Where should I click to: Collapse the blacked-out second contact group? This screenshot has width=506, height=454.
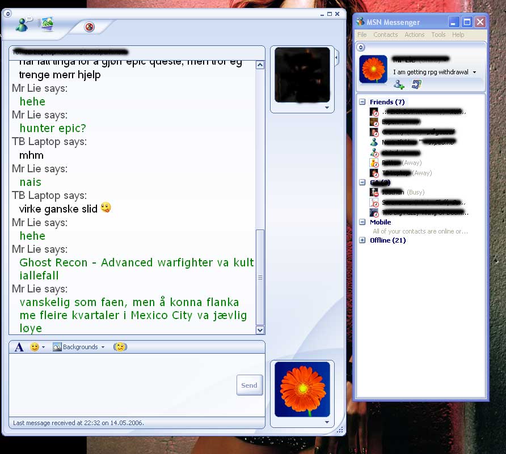click(362, 182)
